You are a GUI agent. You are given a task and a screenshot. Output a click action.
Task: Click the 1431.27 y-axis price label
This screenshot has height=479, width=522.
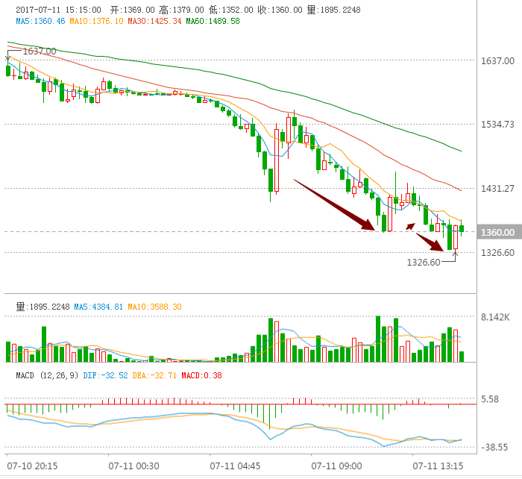coord(497,189)
